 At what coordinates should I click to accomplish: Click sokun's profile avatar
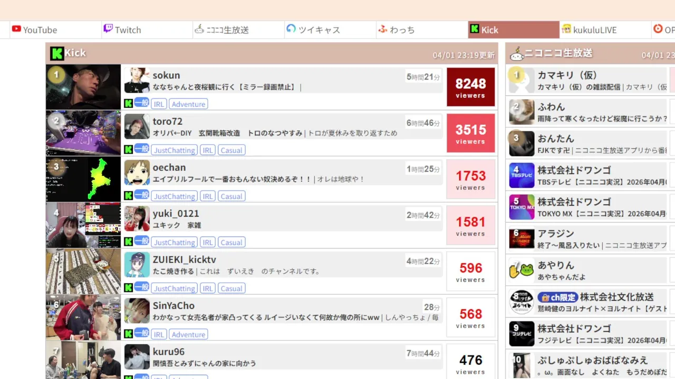(137, 81)
